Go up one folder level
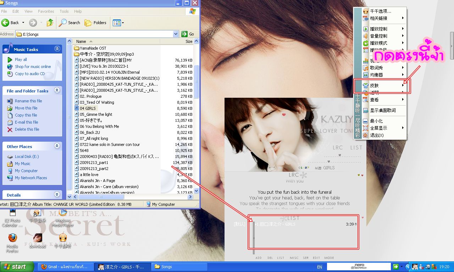Viewport: 454px width, 272px height. point(50,23)
